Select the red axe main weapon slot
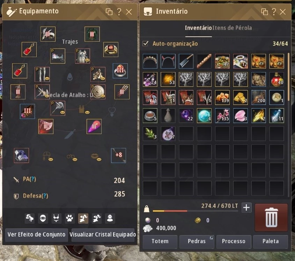 tap(46, 126)
